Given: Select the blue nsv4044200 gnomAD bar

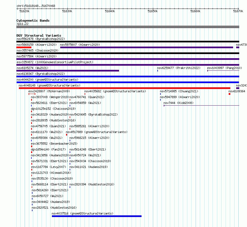Looking at the screenshot, I should [128, 82].
